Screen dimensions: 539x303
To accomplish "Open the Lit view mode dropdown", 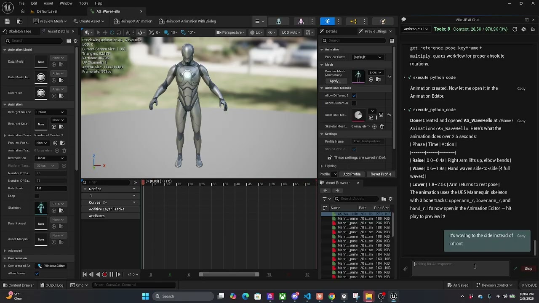I will (x=257, y=32).
